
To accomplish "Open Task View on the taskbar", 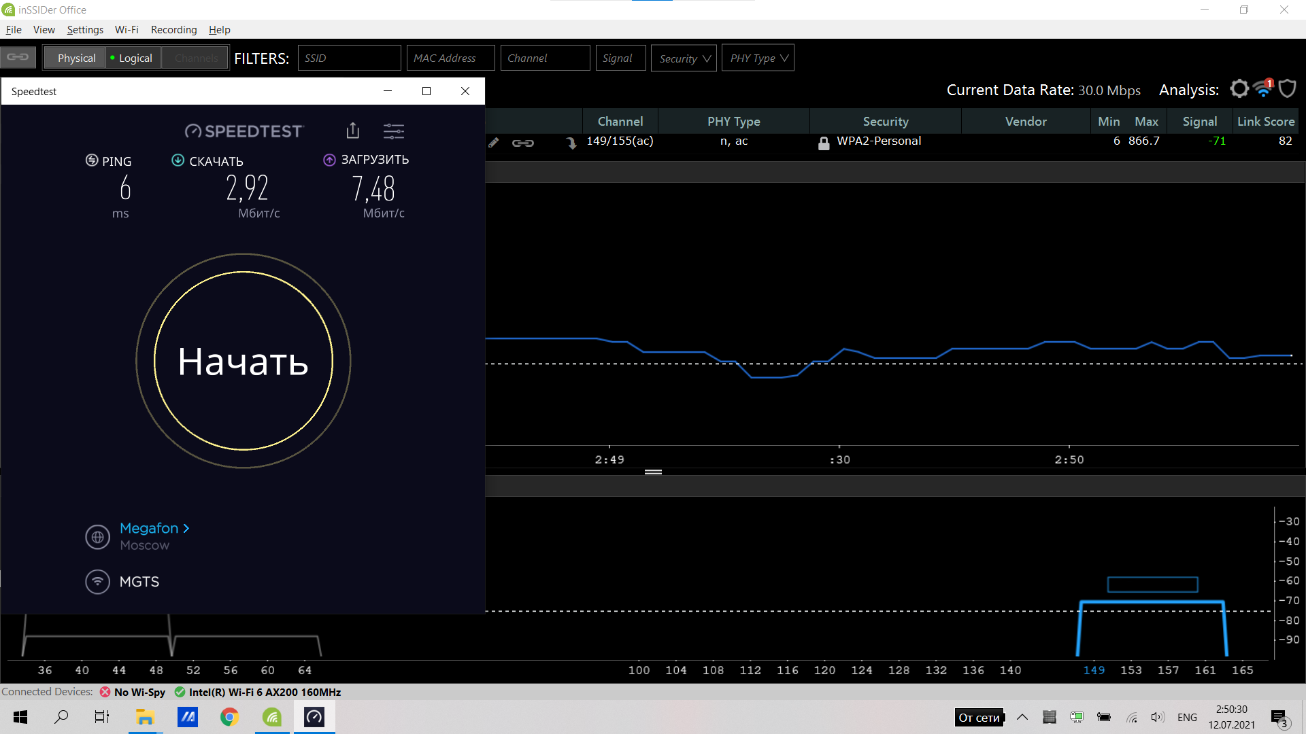I will click(x=102, y=717).
